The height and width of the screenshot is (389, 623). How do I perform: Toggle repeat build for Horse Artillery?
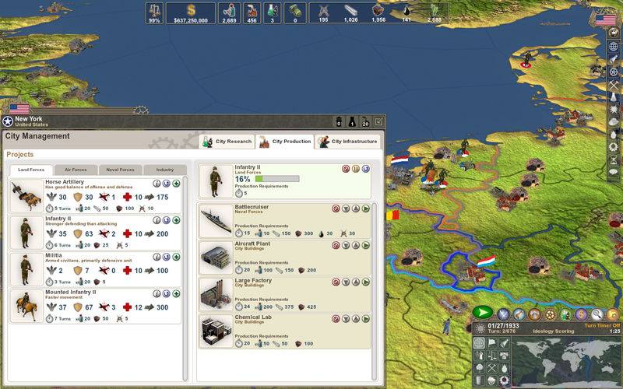[x=166, y=184]
